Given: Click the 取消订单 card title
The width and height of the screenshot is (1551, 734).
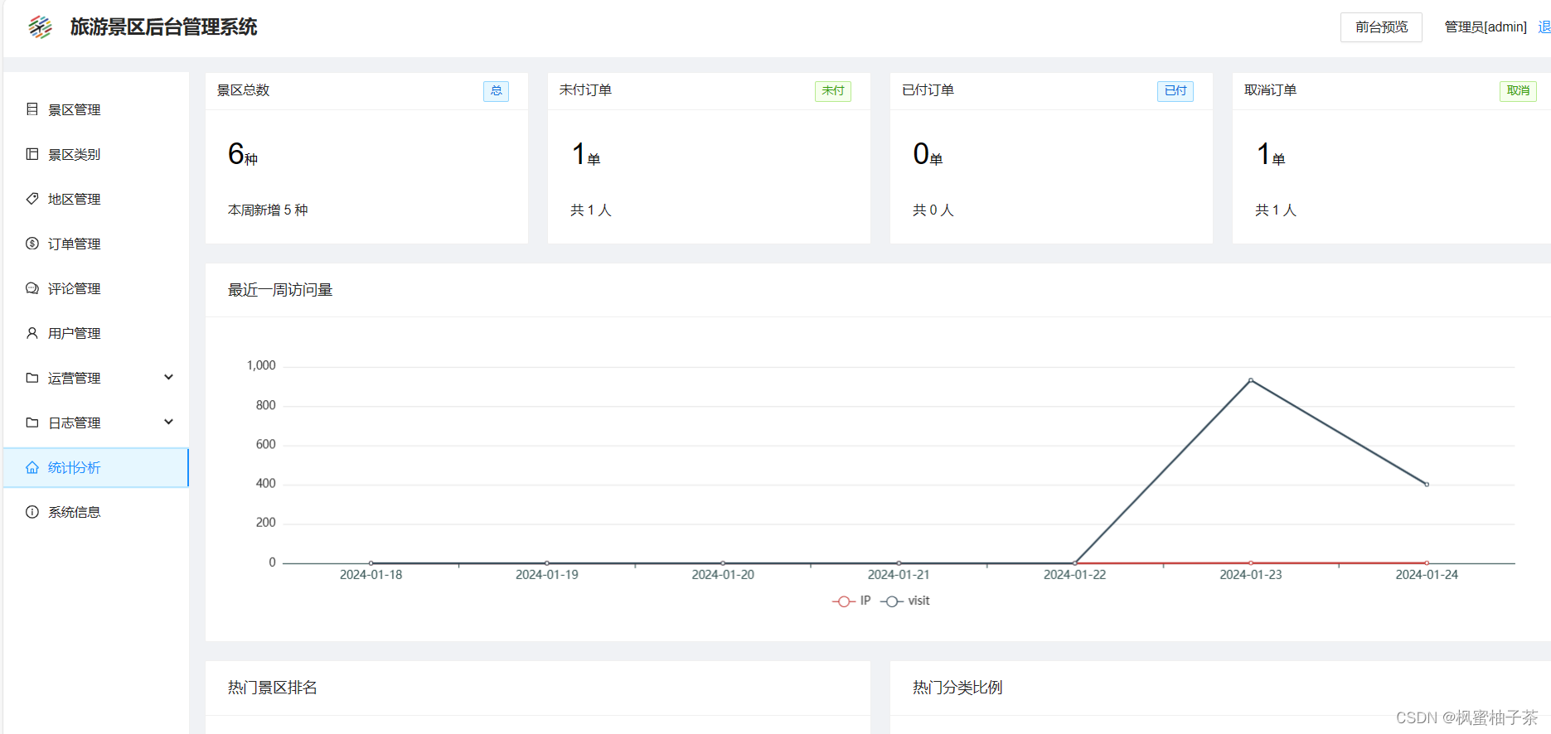Looking at the screenshot, I should pyautogui.click(x=1270, y=90).
